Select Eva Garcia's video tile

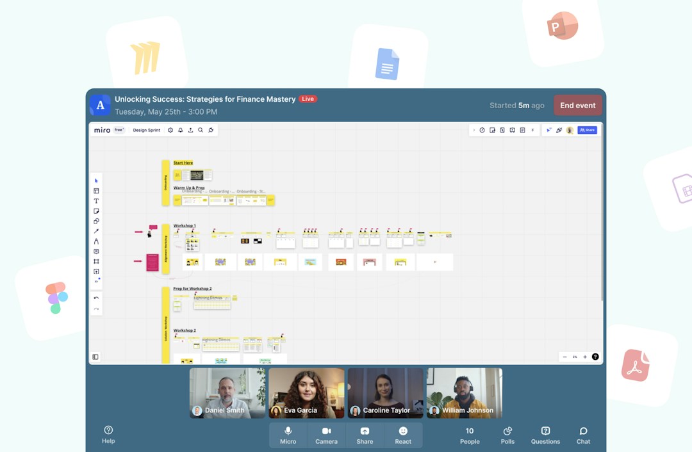[306, 393]
